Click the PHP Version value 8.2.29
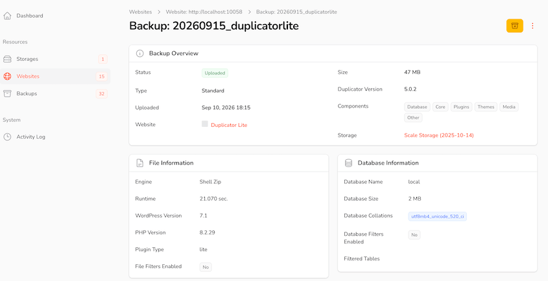This screenshot has height=281, width=548. click(207, 232)
